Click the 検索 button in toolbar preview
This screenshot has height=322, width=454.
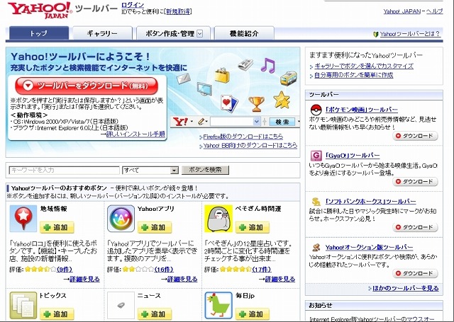click(282, 122)
